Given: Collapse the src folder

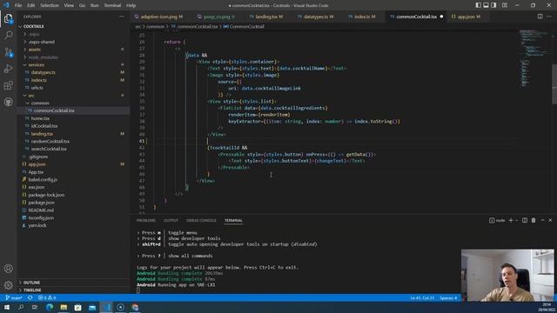Looking at the screenshot, I should (x=31, y=96).
